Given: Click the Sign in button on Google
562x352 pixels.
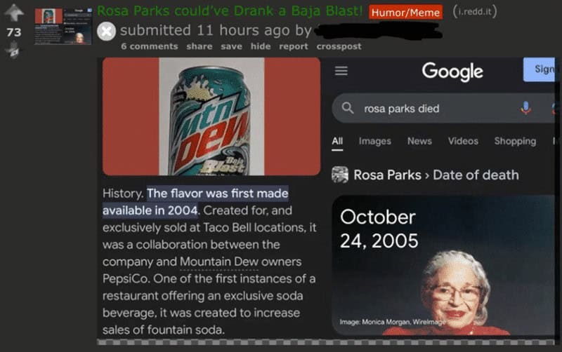Looking at the screenshot, I should [540, 69].
